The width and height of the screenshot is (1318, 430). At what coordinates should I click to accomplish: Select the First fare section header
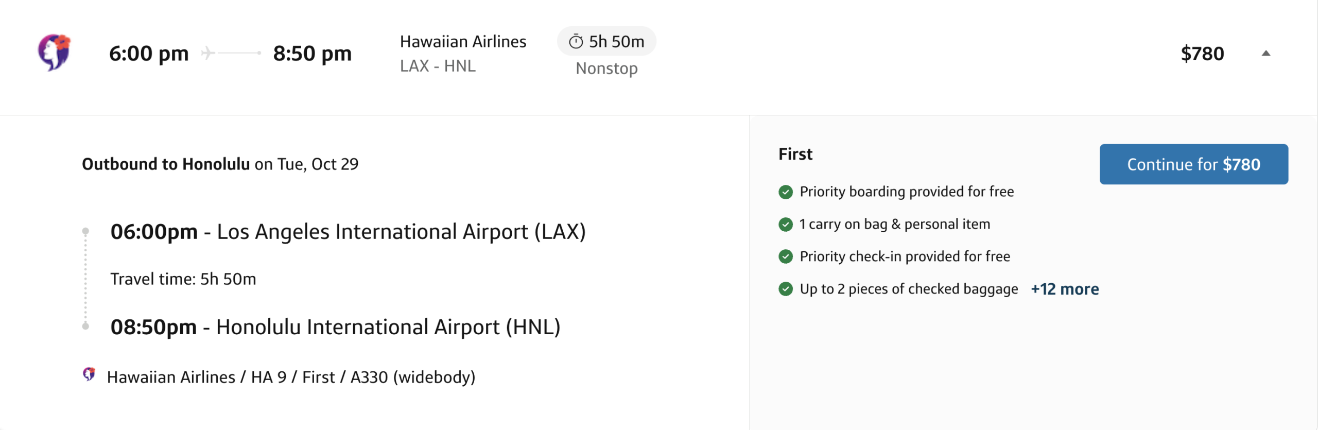[795, 153]
